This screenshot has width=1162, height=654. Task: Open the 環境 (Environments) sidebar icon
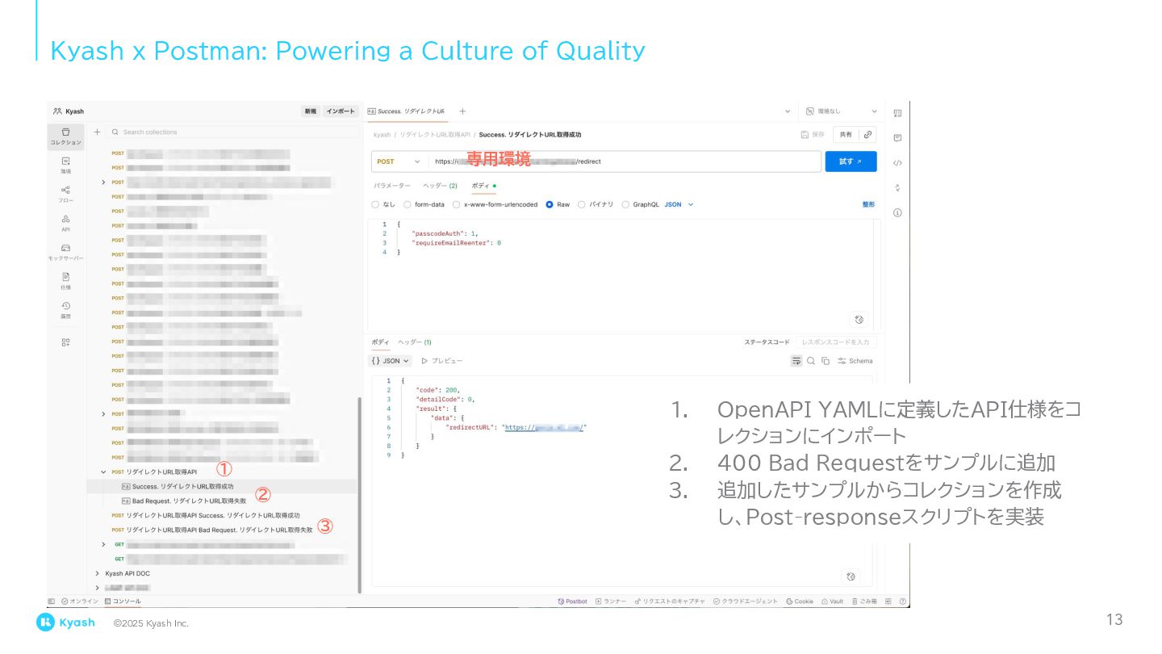(x=65, y=165)
